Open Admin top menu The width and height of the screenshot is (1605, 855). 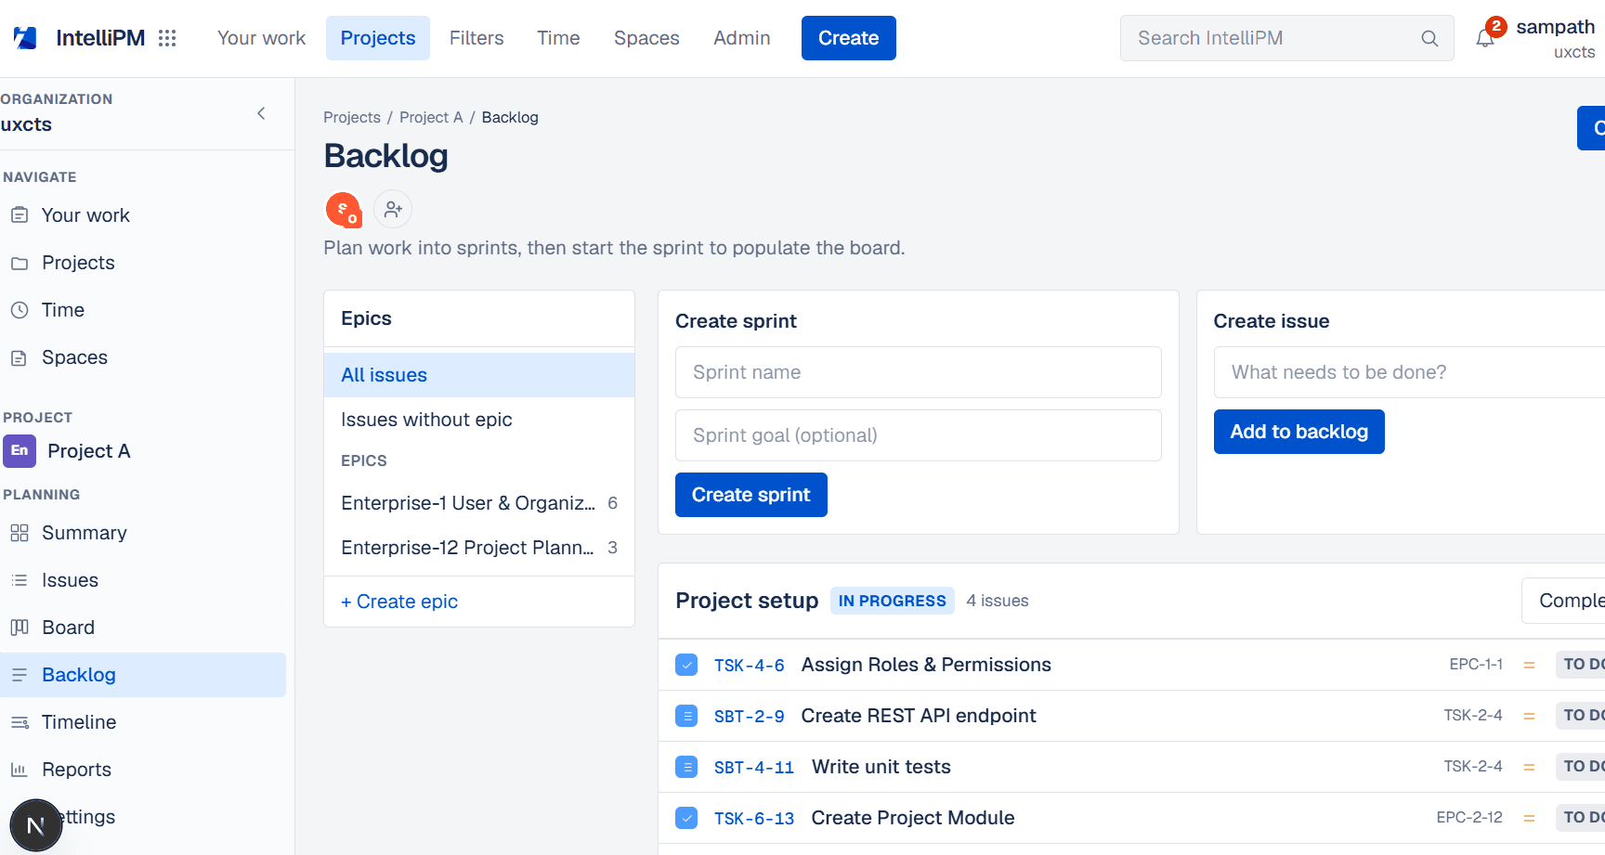coord(742,38)
